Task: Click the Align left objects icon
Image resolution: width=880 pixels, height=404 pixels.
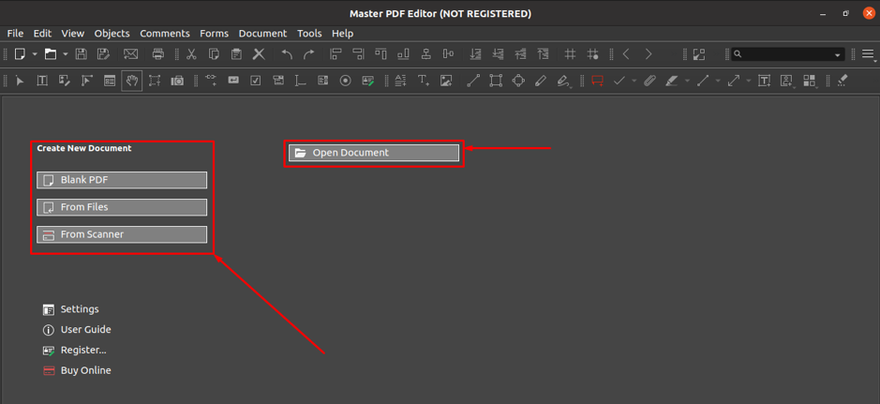Action: (x=336, y=53)
